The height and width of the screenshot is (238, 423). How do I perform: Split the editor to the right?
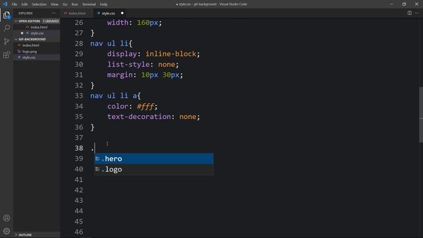(410, 13)
